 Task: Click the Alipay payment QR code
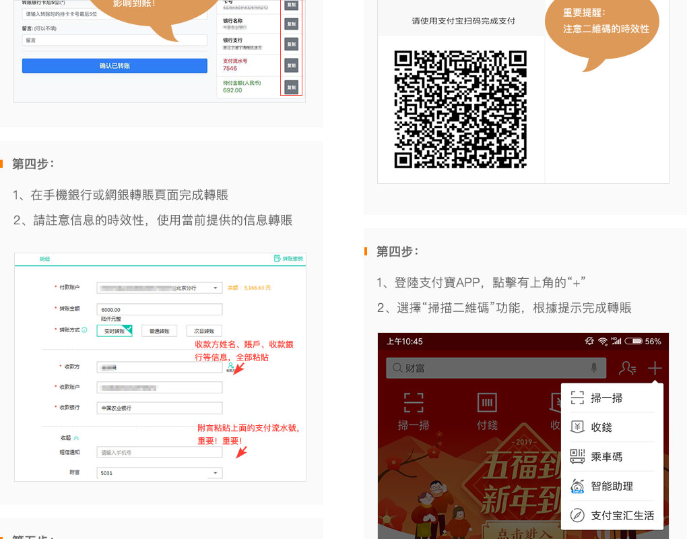(x=460, y=109)
